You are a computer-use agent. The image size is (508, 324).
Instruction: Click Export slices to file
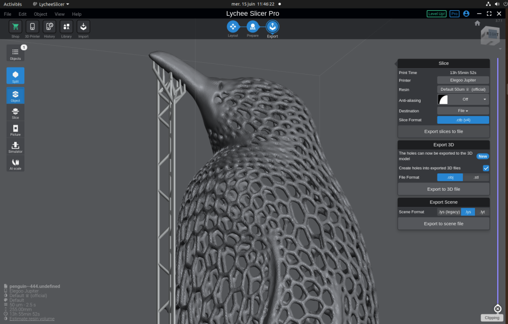click(x=443, y=131)
